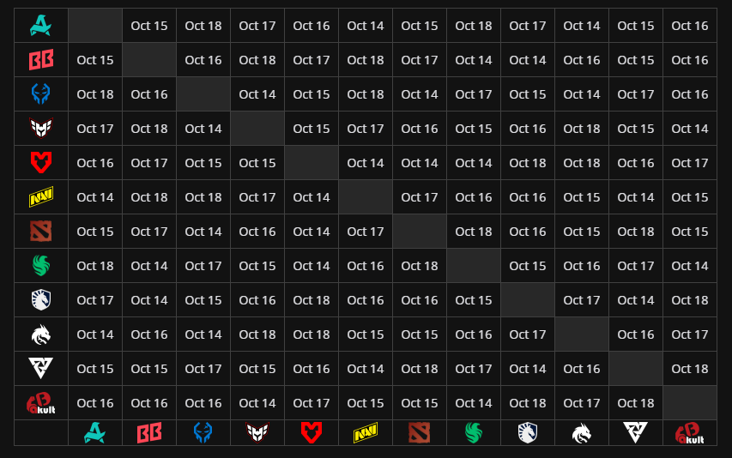Select Oct 15 in NAVI row, Team Spirit column

(x=582, y=196)
